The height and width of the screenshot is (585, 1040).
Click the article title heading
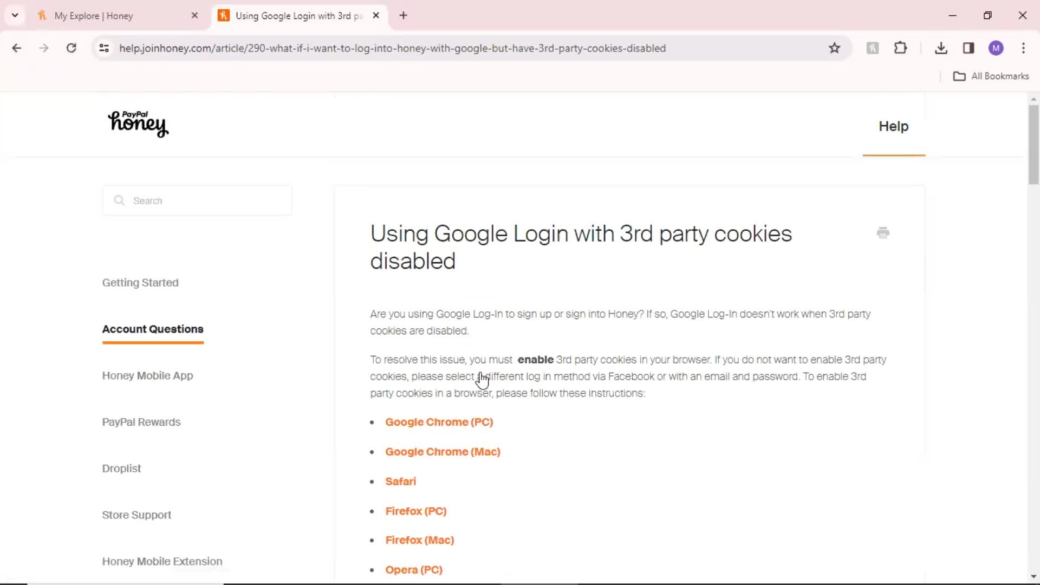(581, 247)
